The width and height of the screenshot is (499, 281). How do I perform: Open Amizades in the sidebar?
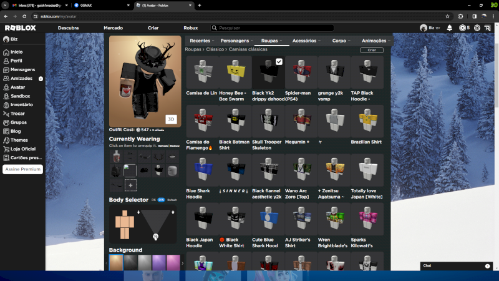[x=22, y=79]
